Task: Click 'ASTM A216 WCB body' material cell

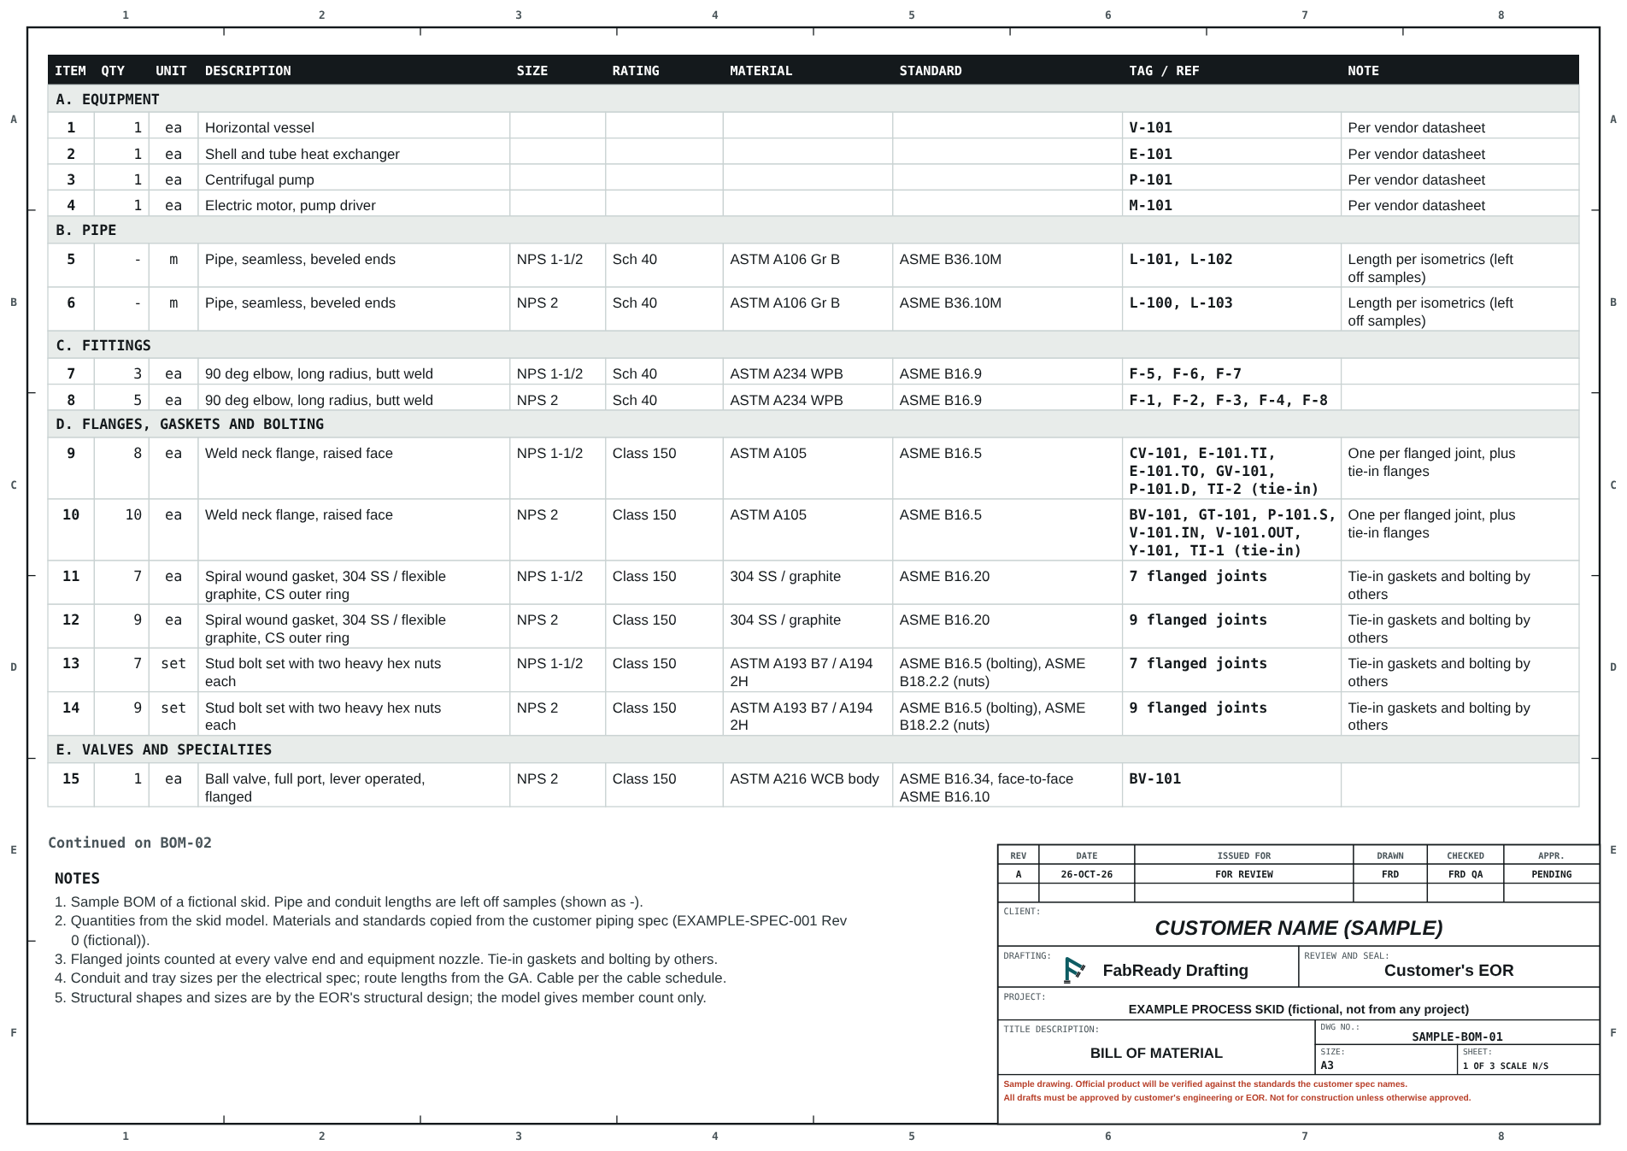Action: (x=804, y=778)
